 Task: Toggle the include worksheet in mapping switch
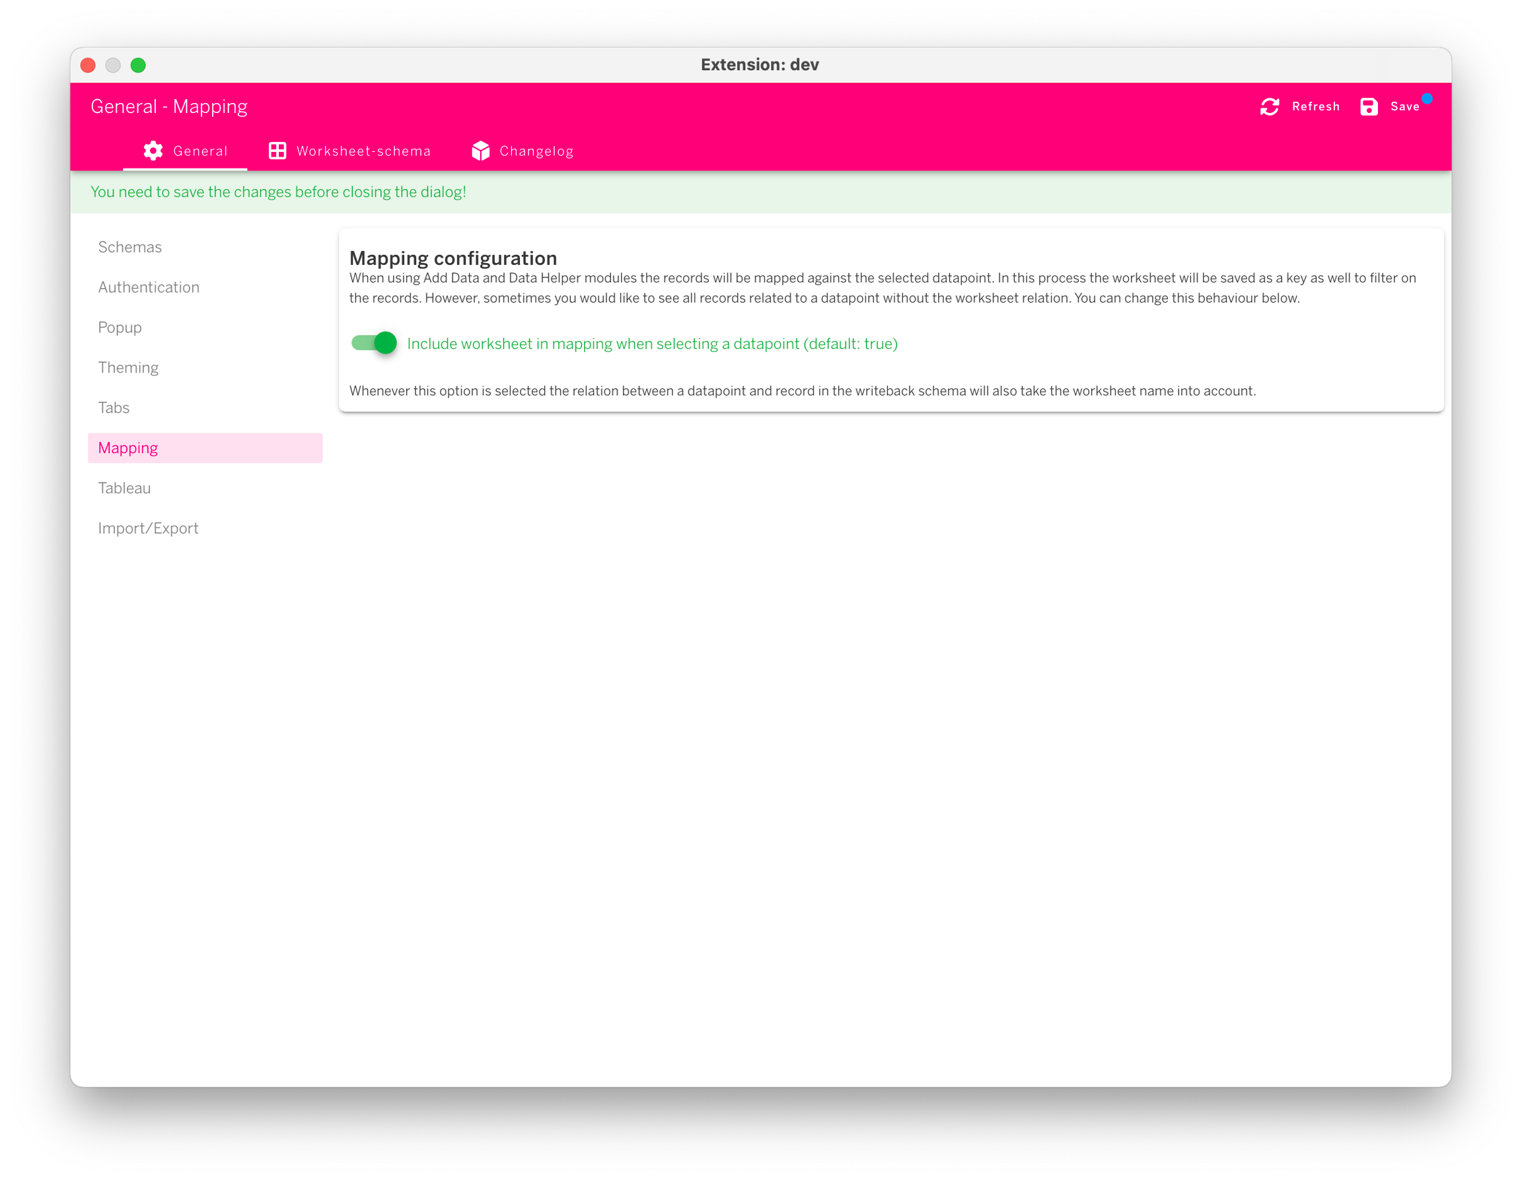[375, 343]
